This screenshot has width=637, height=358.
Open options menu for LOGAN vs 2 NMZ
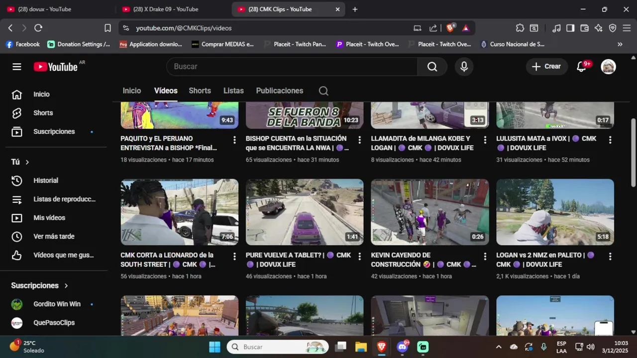tap(610, 257)
